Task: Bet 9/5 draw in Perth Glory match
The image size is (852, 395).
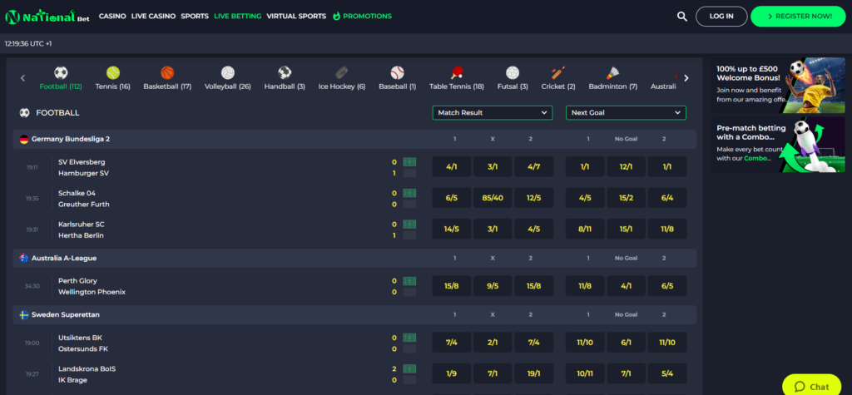Action: [x=493, y=286]
